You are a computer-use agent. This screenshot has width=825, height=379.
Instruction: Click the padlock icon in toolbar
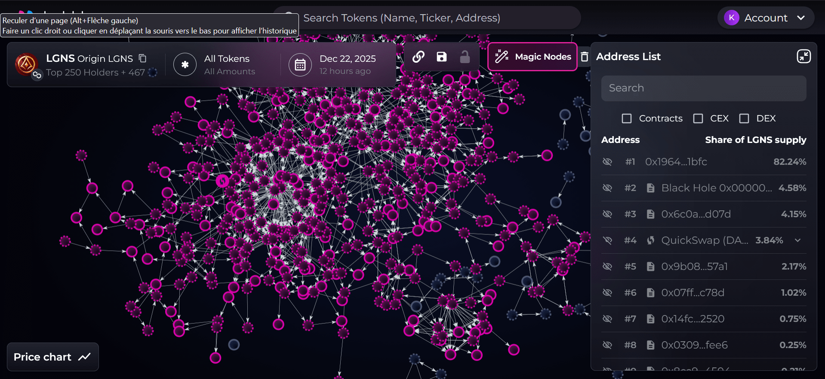click(x=465, y=57)
